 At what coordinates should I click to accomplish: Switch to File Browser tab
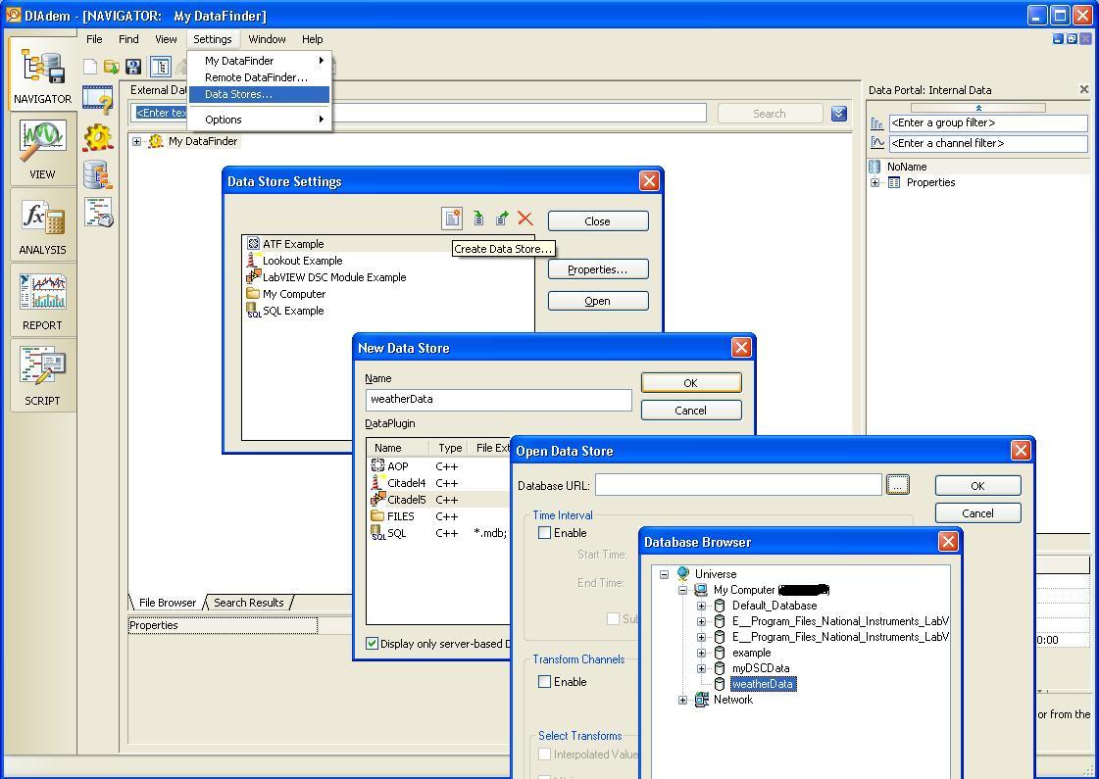coord(168,603)
